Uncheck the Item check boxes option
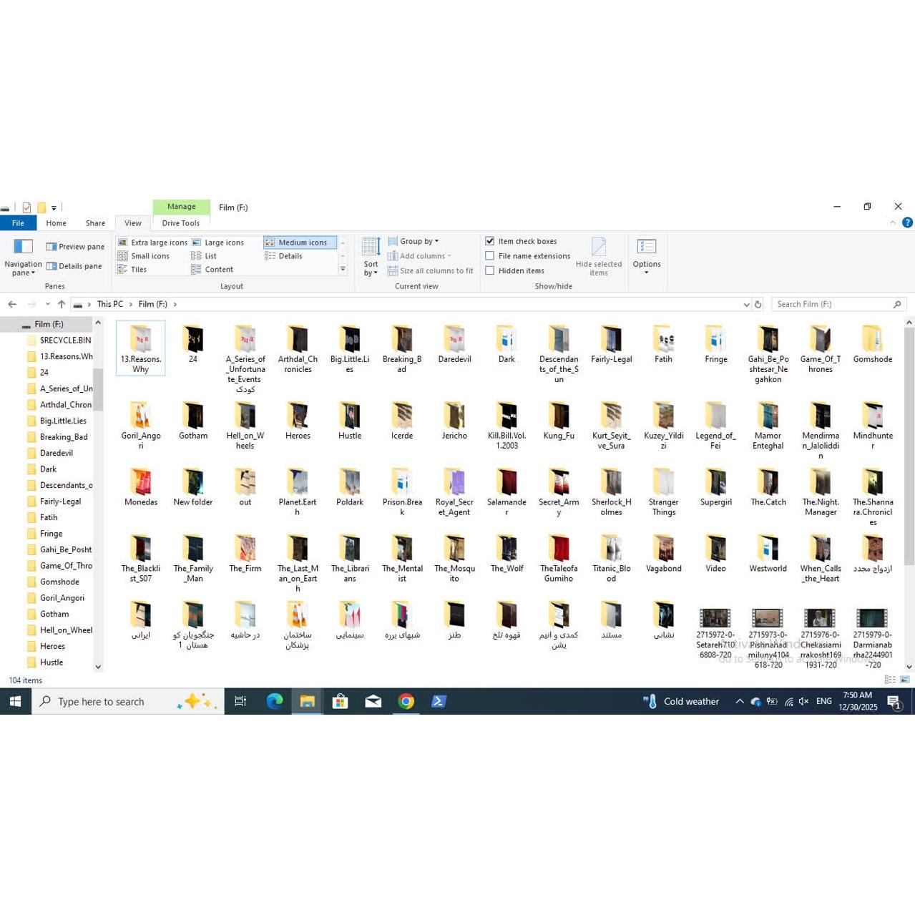 point(490,241)
